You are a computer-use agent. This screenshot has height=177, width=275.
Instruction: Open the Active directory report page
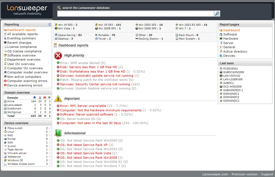[x=235, y=52]
